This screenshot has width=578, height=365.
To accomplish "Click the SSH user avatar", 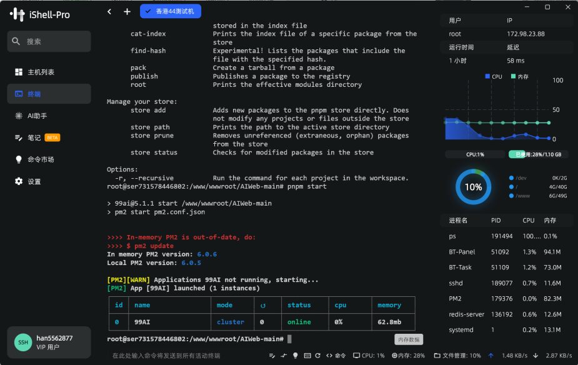I will pyautogui.click(x=23, y=342).
